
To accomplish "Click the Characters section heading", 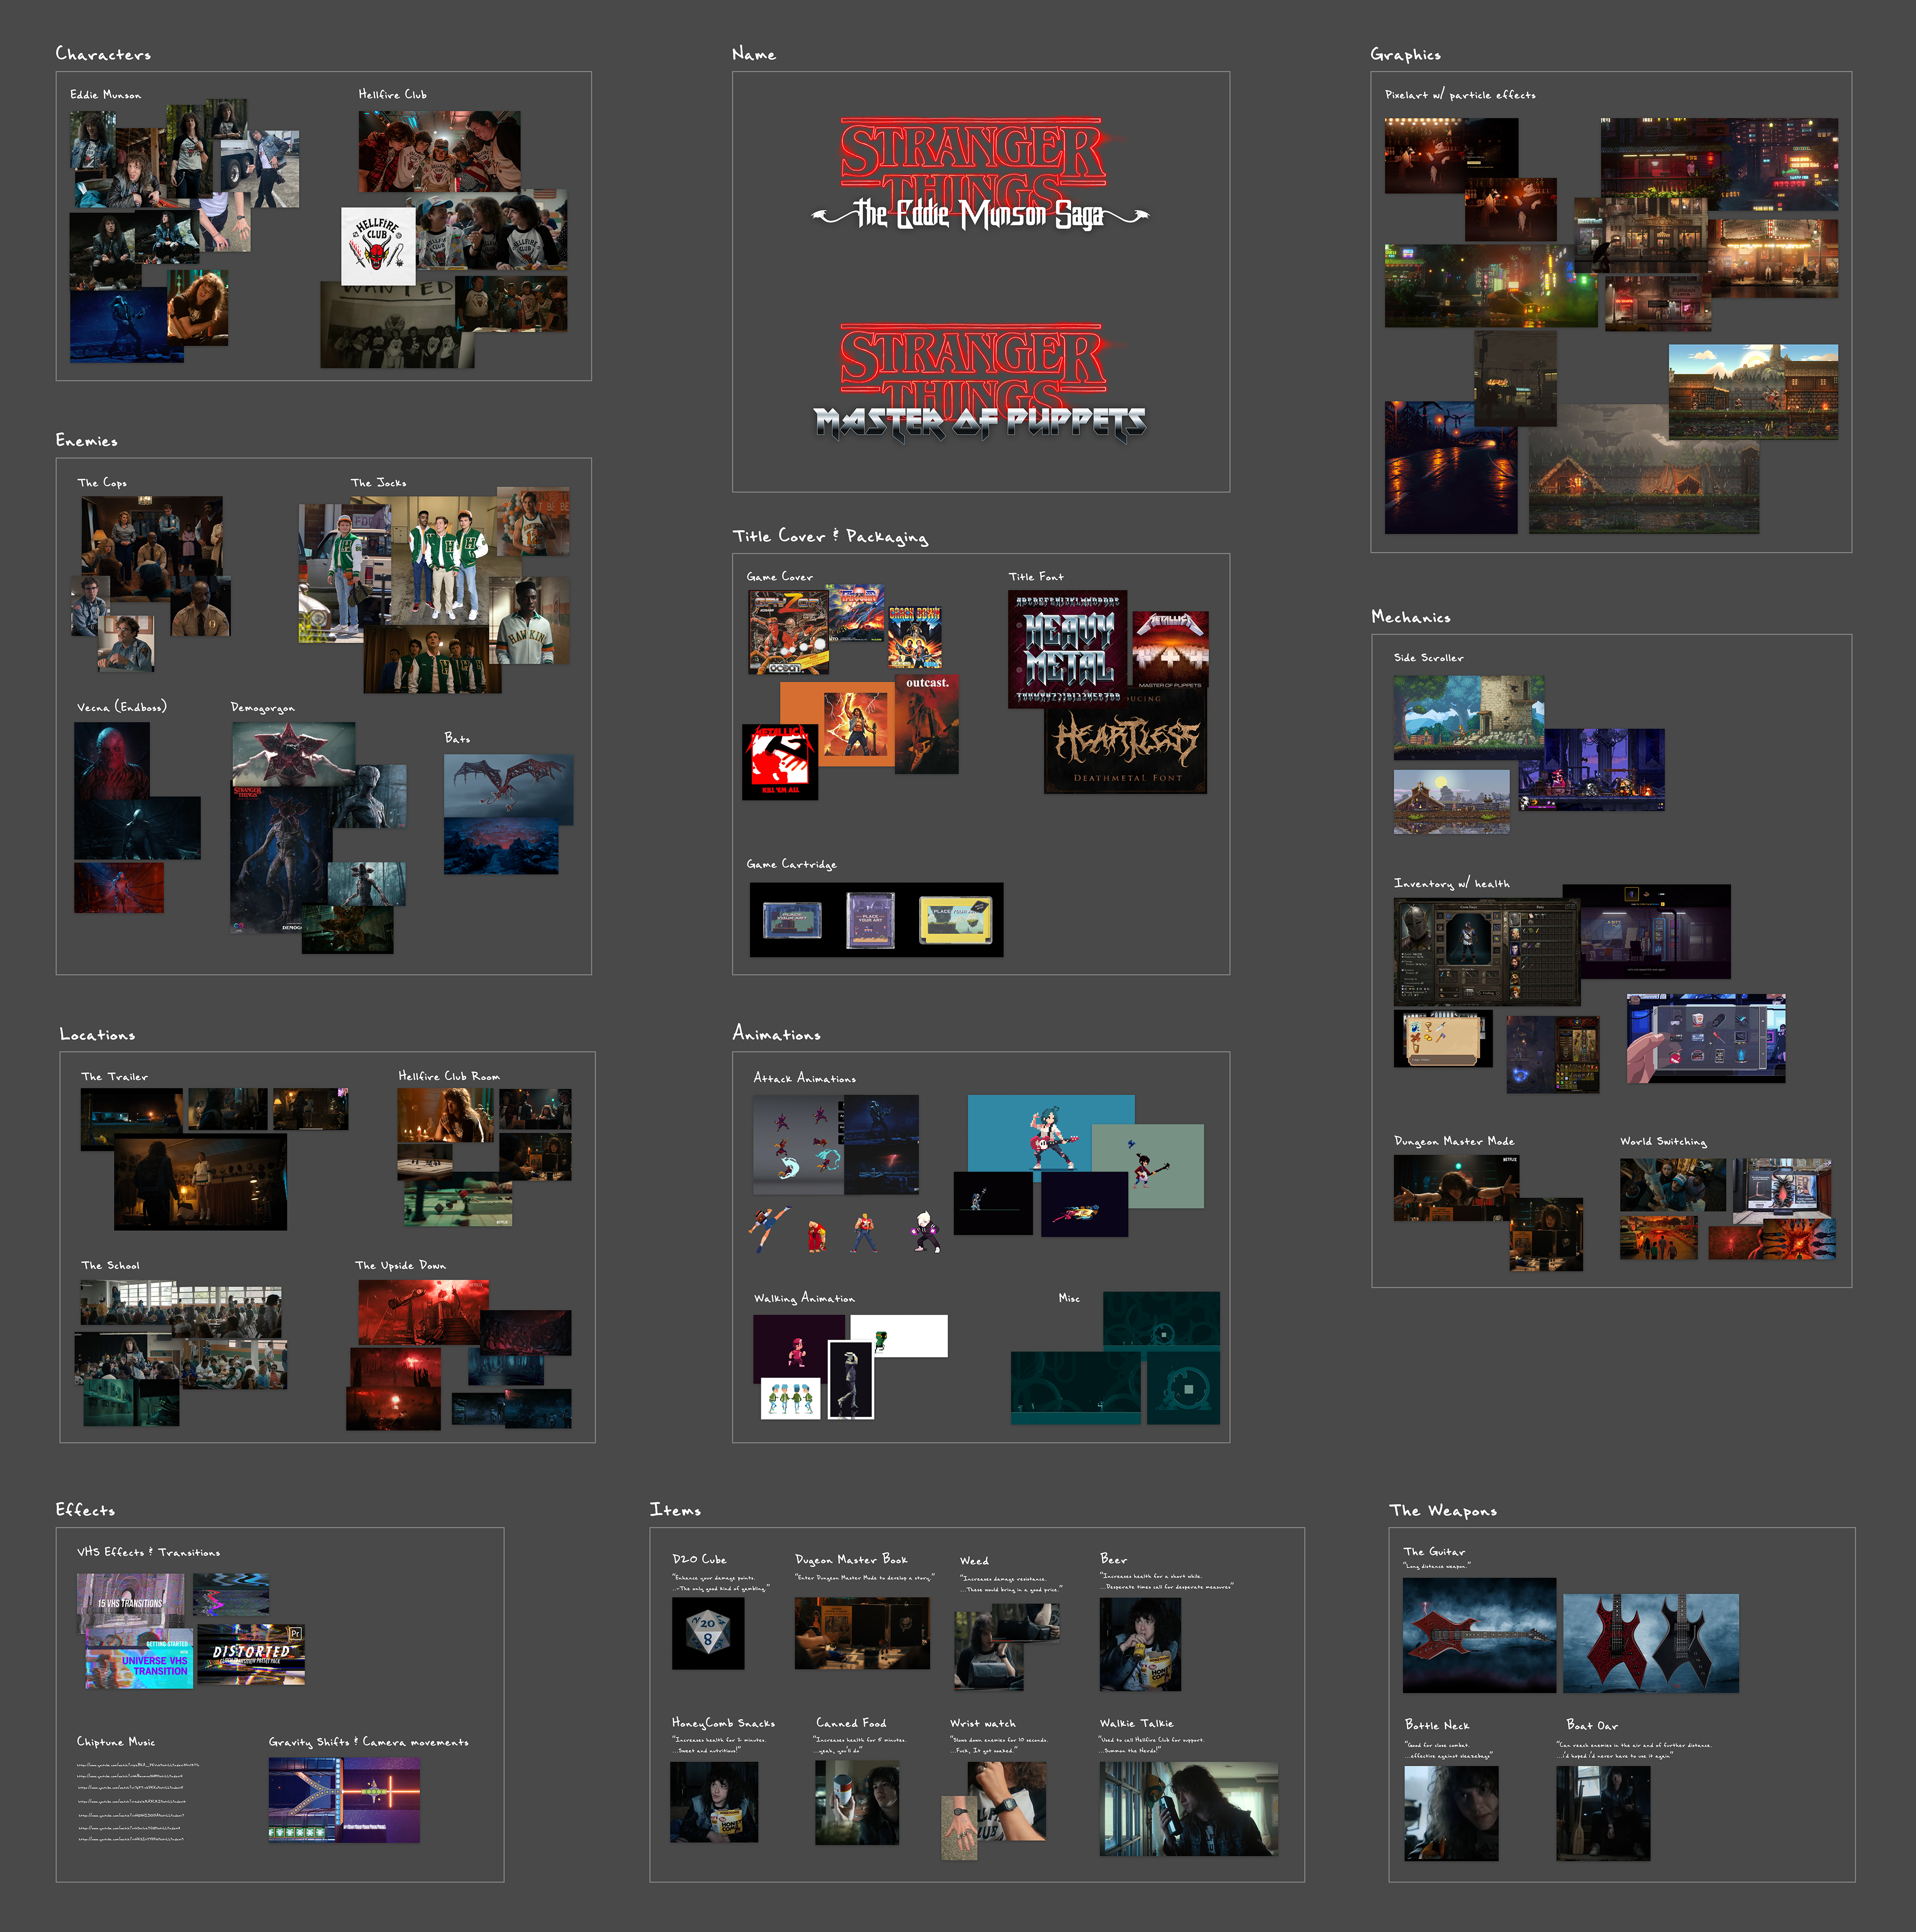I will click(103, 54).
